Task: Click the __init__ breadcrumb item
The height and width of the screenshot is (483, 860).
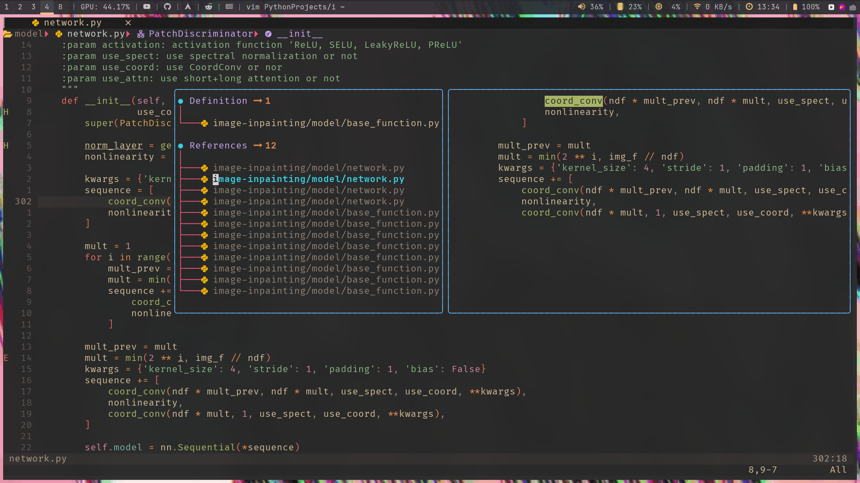Action: pos(299,34)
